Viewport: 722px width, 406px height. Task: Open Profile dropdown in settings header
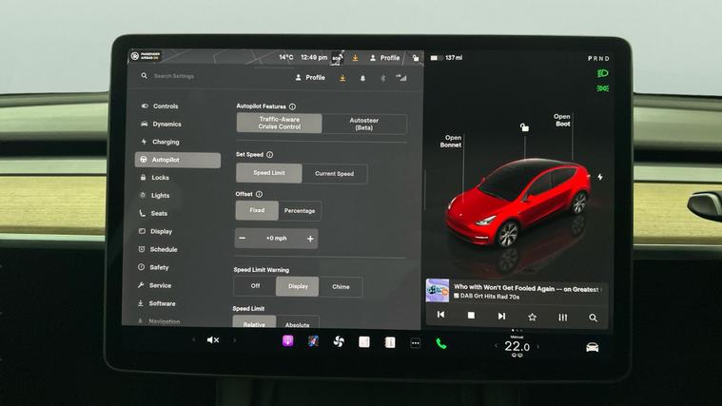click(310, 78)
